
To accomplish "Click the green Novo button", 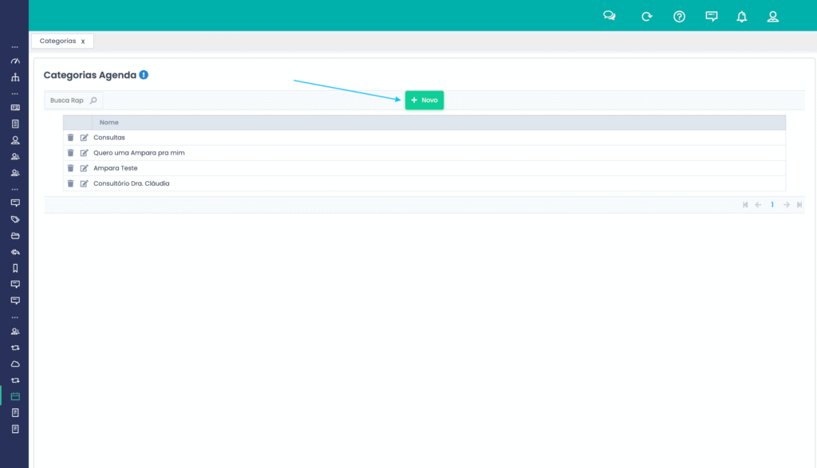I will click(x=424, y=100).
